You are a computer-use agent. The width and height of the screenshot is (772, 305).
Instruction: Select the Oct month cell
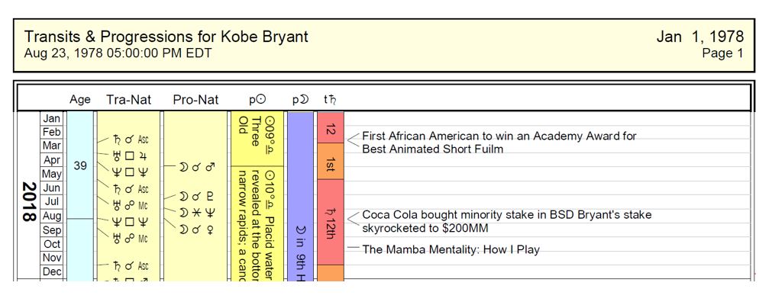pyautogui.click(x=52, y=244)
